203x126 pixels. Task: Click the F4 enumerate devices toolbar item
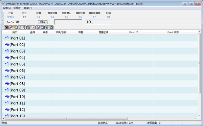(52, 15)
